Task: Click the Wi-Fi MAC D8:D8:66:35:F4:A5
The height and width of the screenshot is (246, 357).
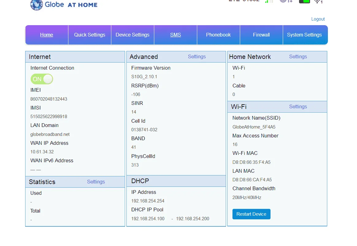Action: coord(251,162)
